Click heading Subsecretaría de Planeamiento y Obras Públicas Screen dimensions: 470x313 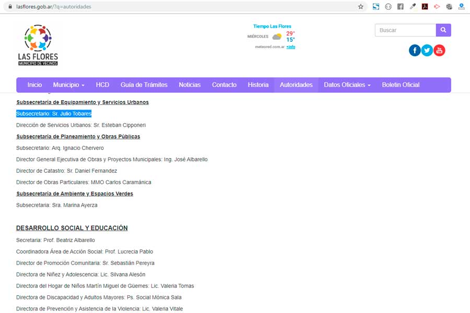click(x=78, y=136)
